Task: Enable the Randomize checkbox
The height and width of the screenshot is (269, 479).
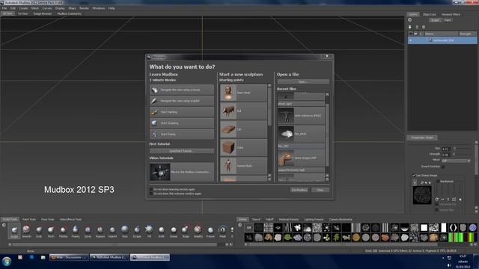Action: (x=438, y=181)
